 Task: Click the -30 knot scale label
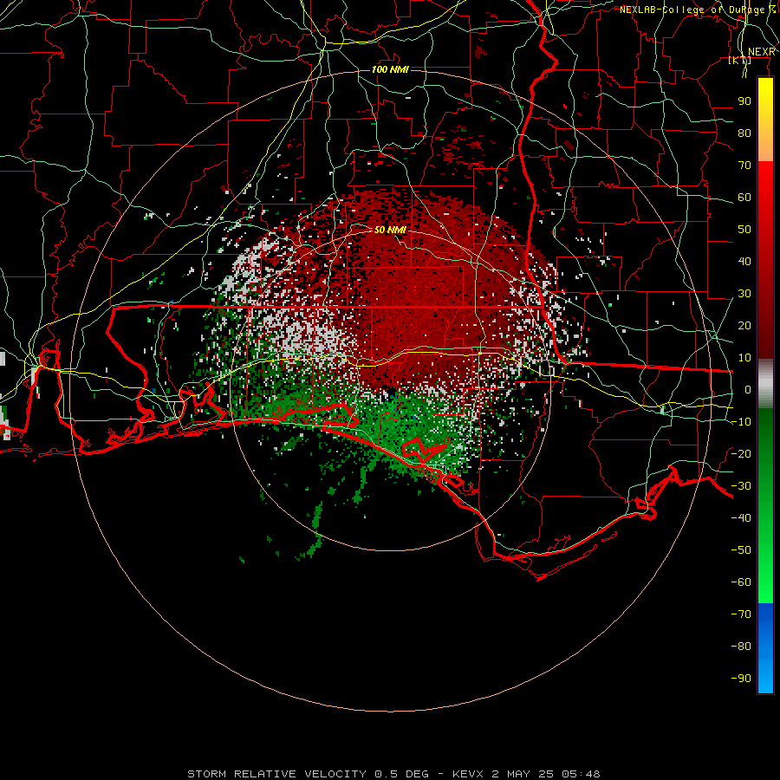[741, 486]
